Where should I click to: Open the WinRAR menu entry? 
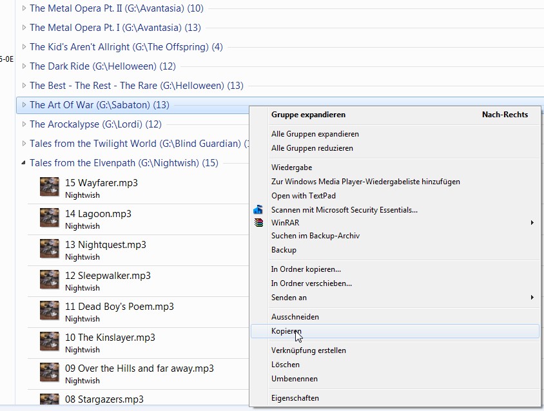(x=395, y=223)
